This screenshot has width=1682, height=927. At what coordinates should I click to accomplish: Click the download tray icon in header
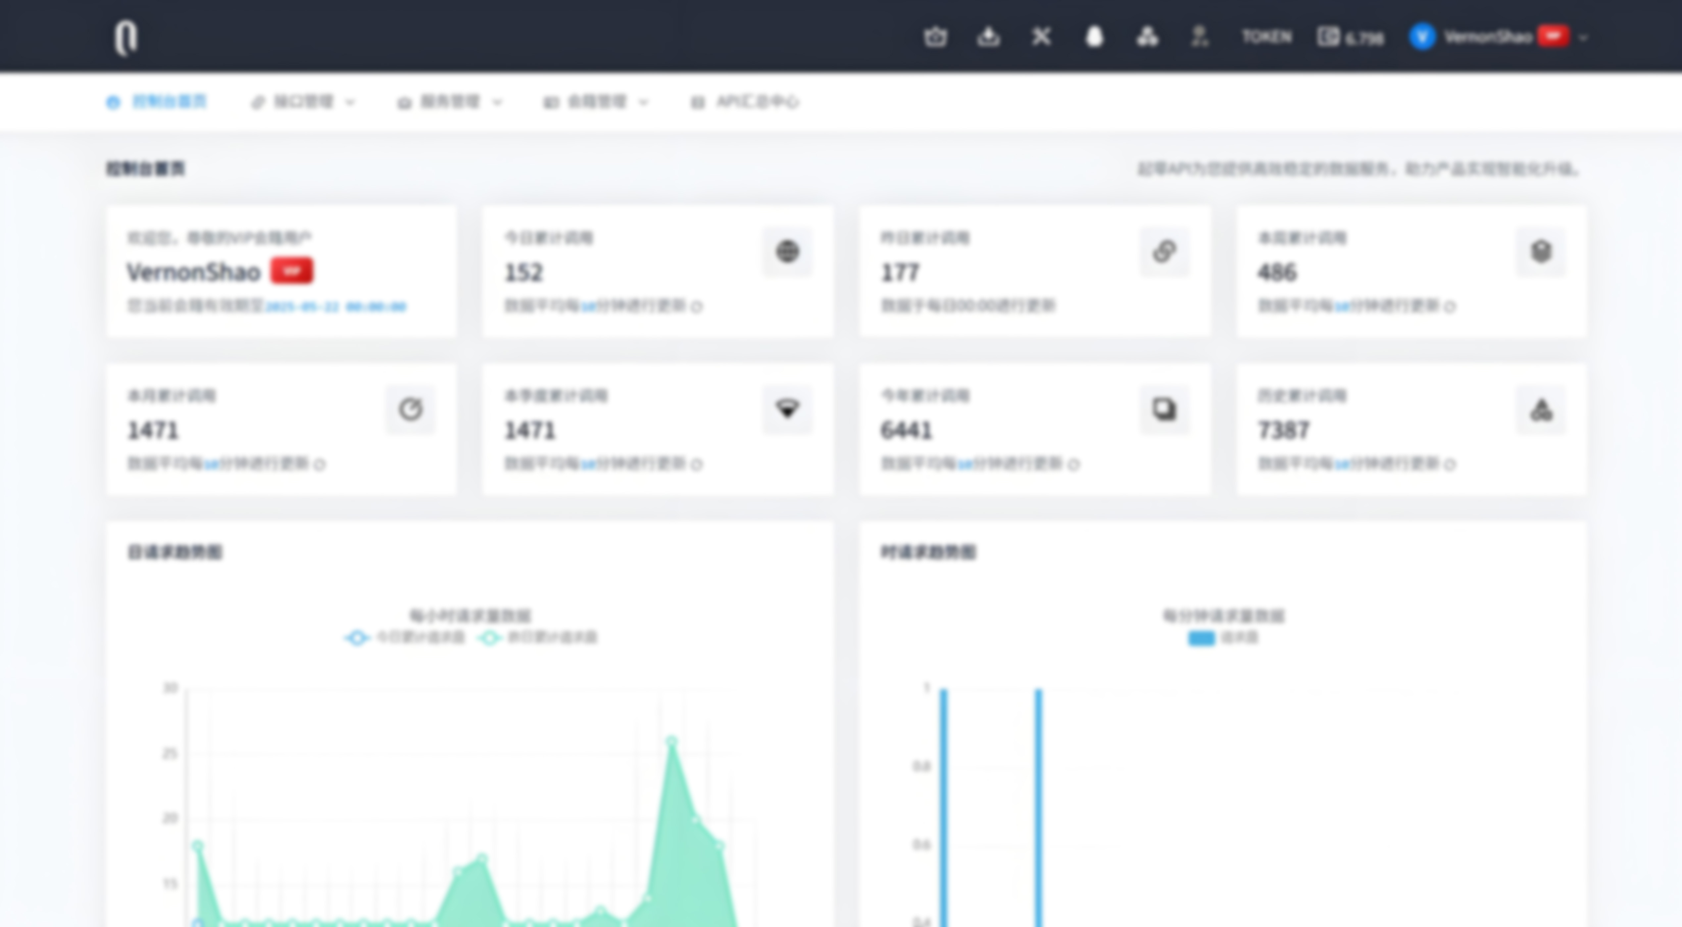(x=989, y=36)
